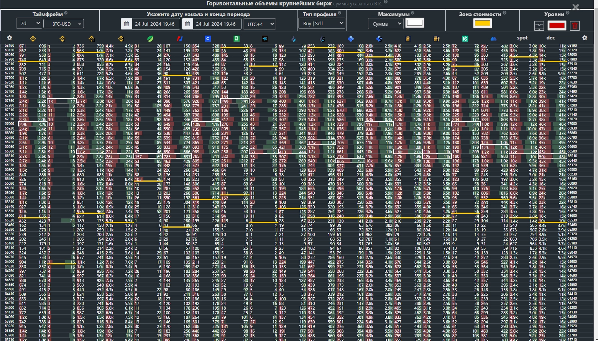Viewport: 598px width, 341px height.
Task: Open the right-side gear above the price column
Action: (x=585, y=38)
